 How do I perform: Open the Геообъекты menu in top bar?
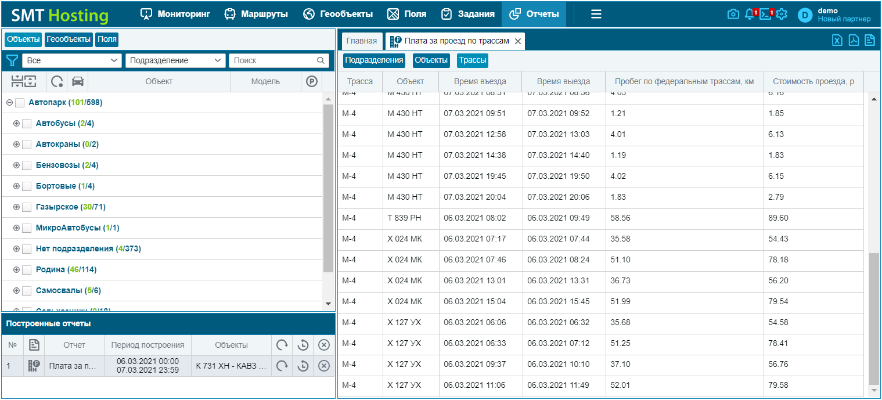coord(338,14)
